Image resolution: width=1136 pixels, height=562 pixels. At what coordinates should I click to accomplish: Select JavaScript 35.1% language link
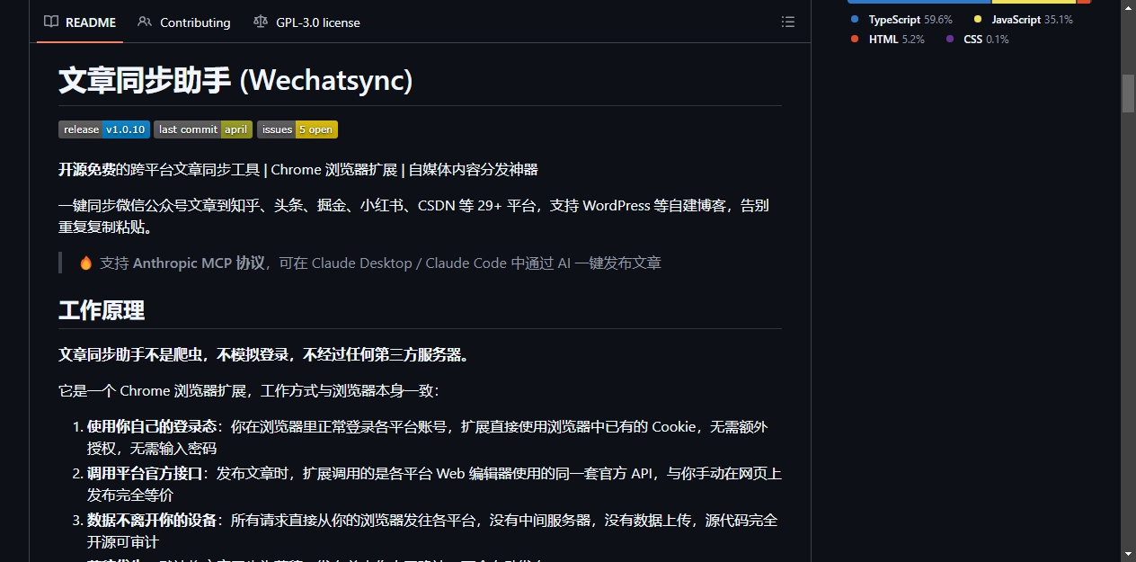(x=1023, y=20)
